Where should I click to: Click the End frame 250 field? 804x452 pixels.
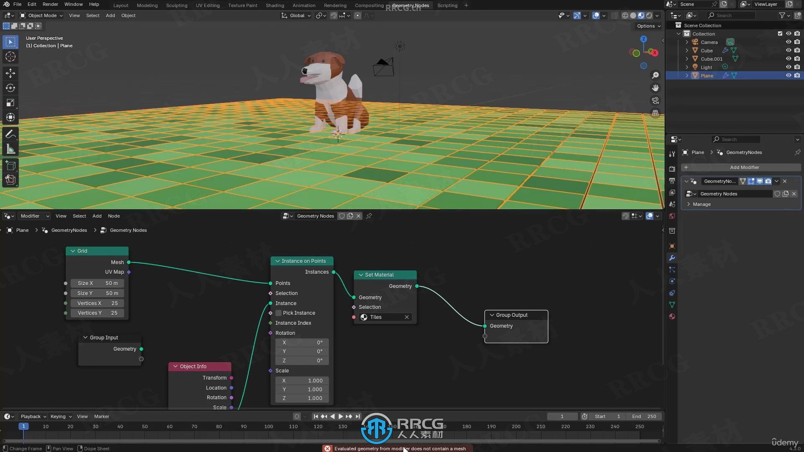point(644,416)
